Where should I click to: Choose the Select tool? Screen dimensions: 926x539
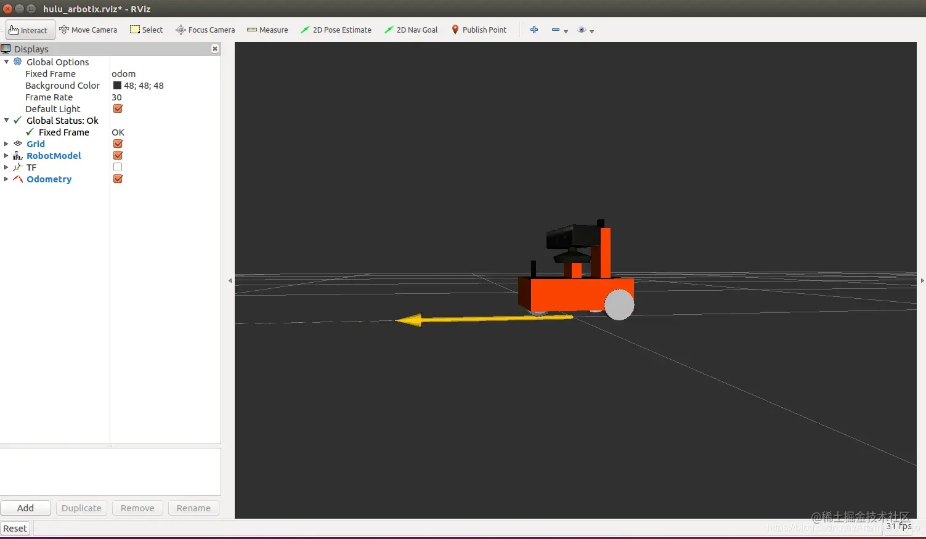[x=147, y=30]
